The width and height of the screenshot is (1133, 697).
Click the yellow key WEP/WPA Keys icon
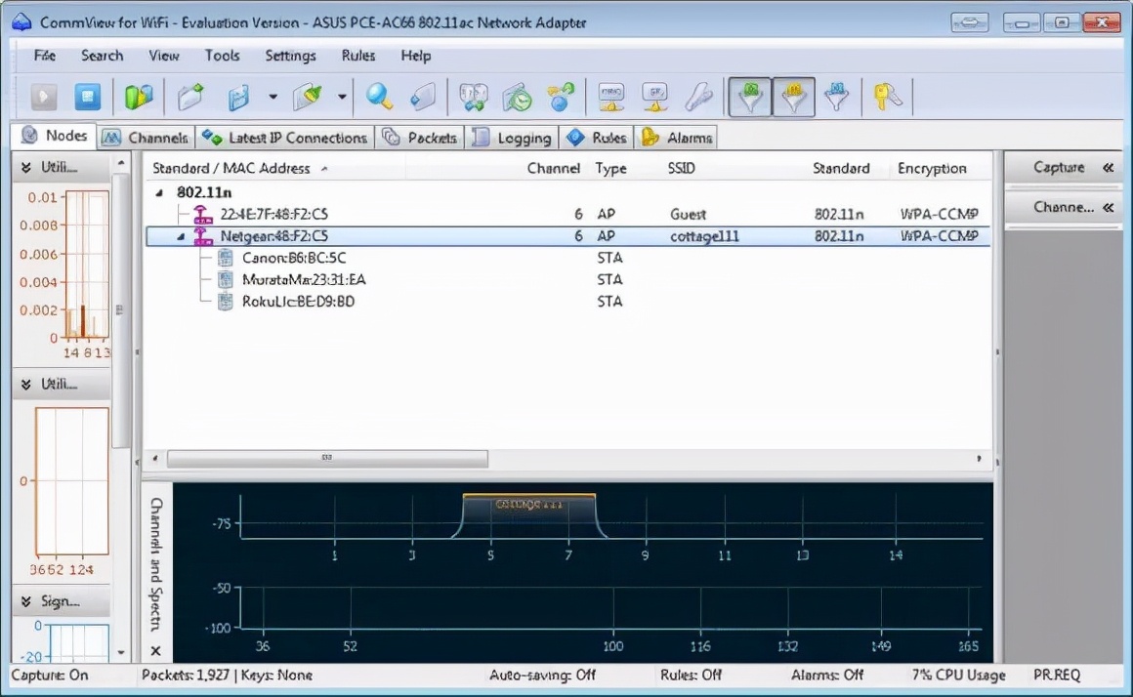click(x=887, y=96)
